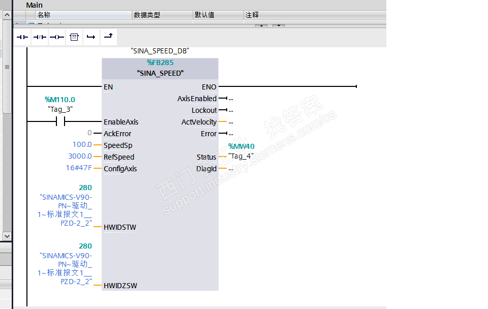Viewport: 488px width, 309px height.
Task: Select the Status output tag %MW40
Action: click(x=241, y=146)
